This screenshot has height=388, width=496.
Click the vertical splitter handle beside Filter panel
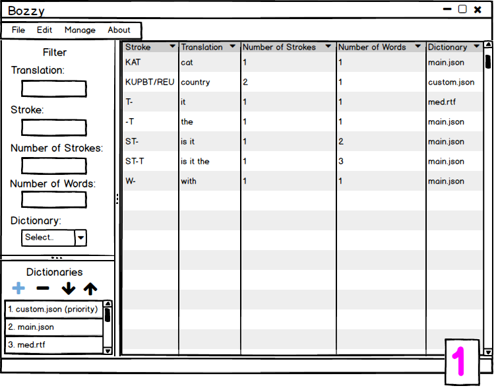[x=117, y=199]
